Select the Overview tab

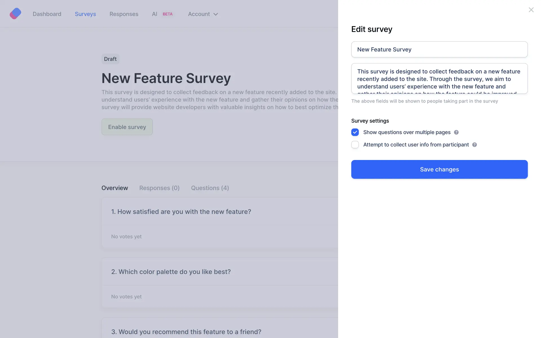point(114,188)
